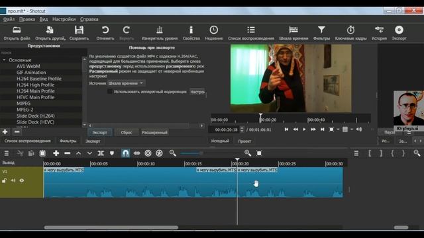This screenshot has width=424, height=238.
Task: Undo action with Отменить icon
Action: pos(105,33)
